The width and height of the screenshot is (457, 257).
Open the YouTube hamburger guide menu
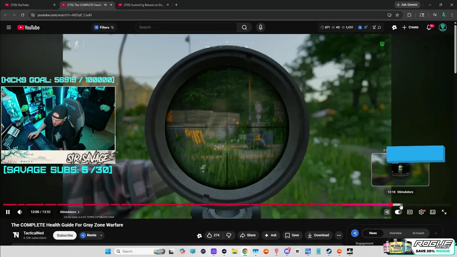[x=9, y=27]
